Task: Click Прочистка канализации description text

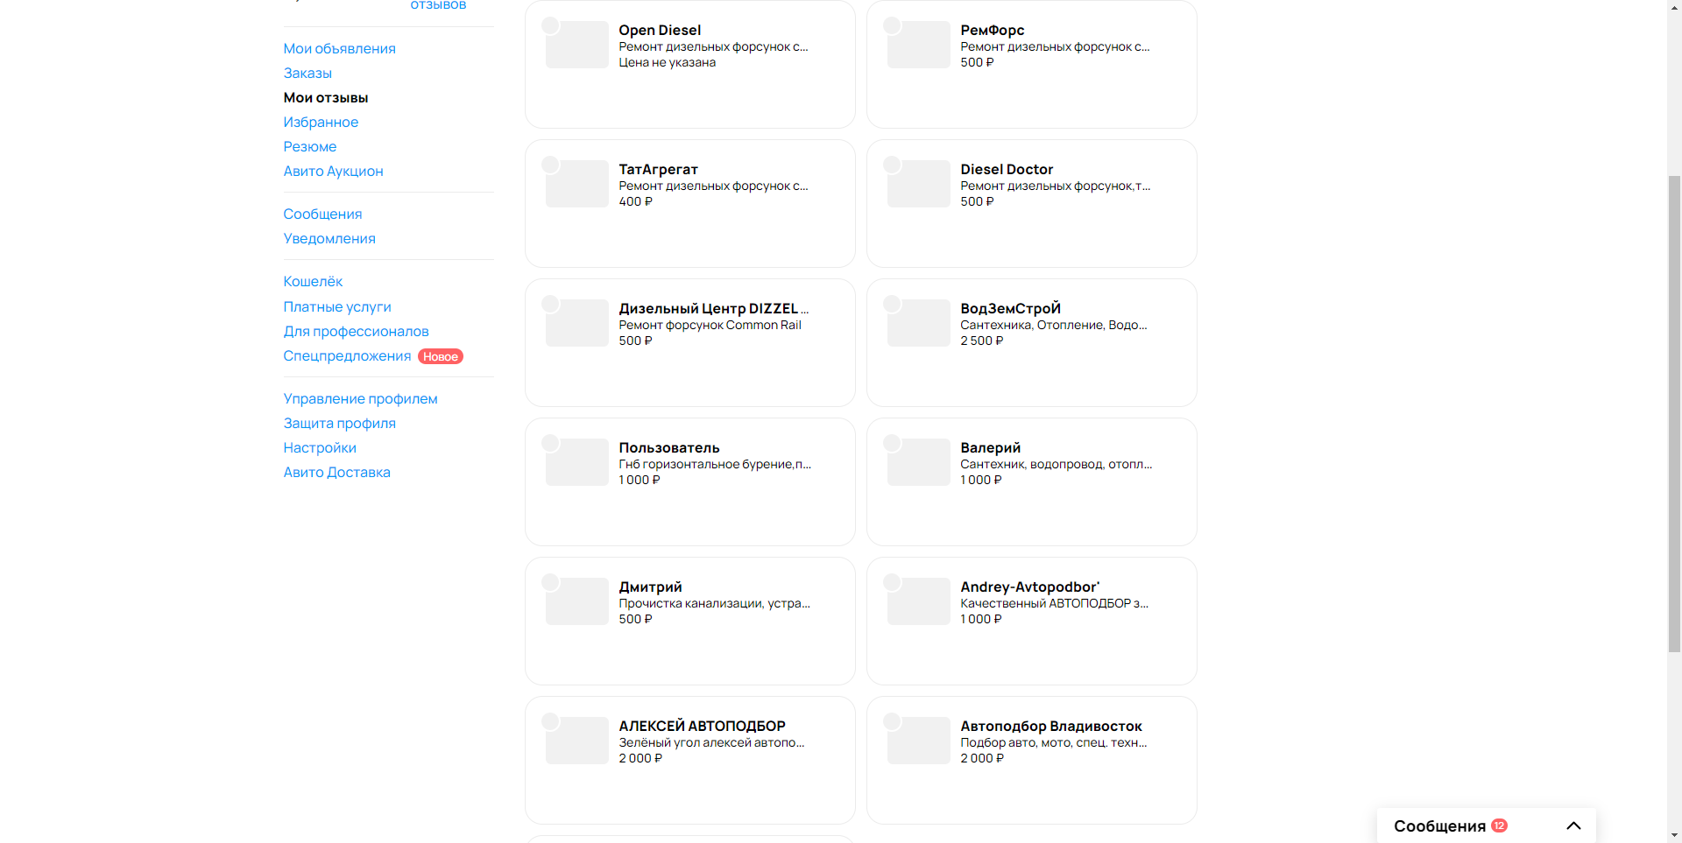Action: tap(714, 603)
